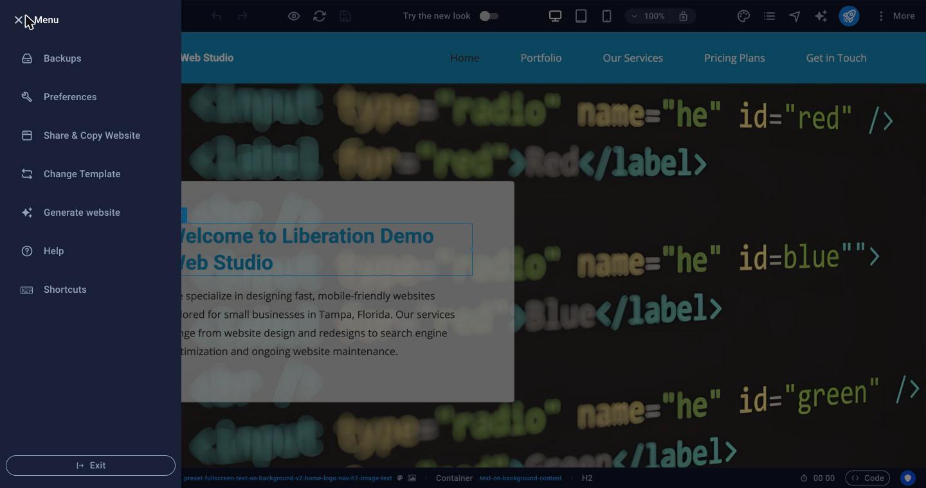Viewport: 926px width, 488px height.
Task: Open the Pricing Plans nav link
Action: 734,58
